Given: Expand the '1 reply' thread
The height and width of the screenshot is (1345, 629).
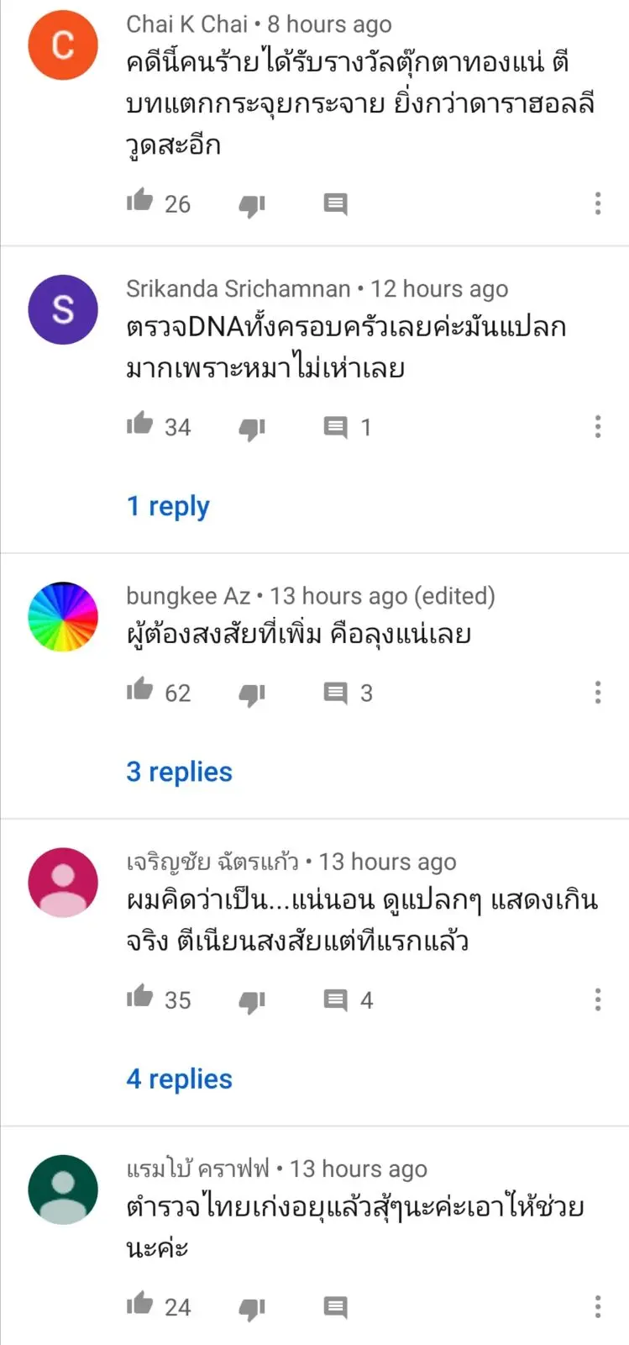Looking at the screenshot, I should pyautogui.click(x=168, y=506).
